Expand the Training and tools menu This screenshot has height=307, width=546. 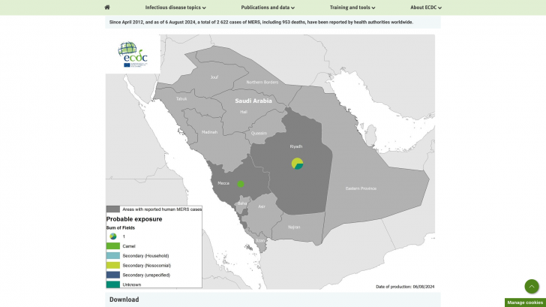pyautogui.click(x=352, y=8)
